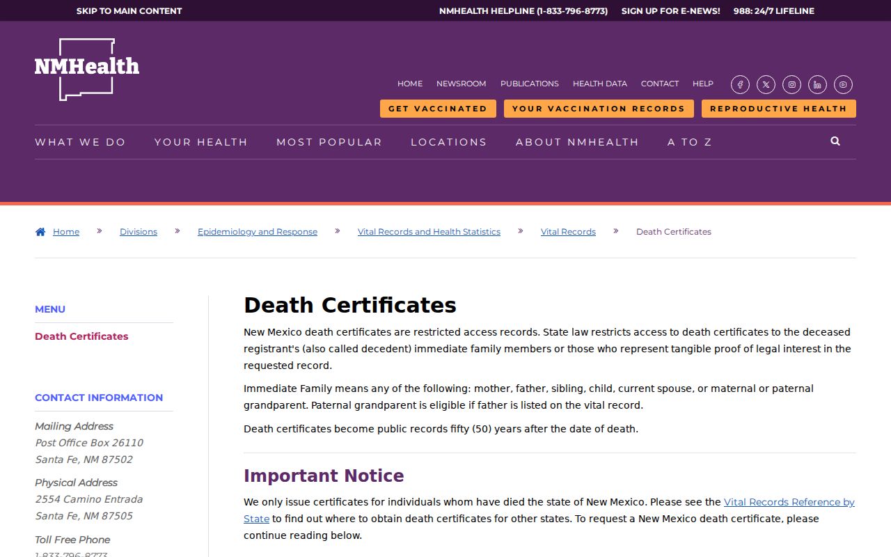Open the Locations menu
This screenshot has height=557, width=891.
449,142
